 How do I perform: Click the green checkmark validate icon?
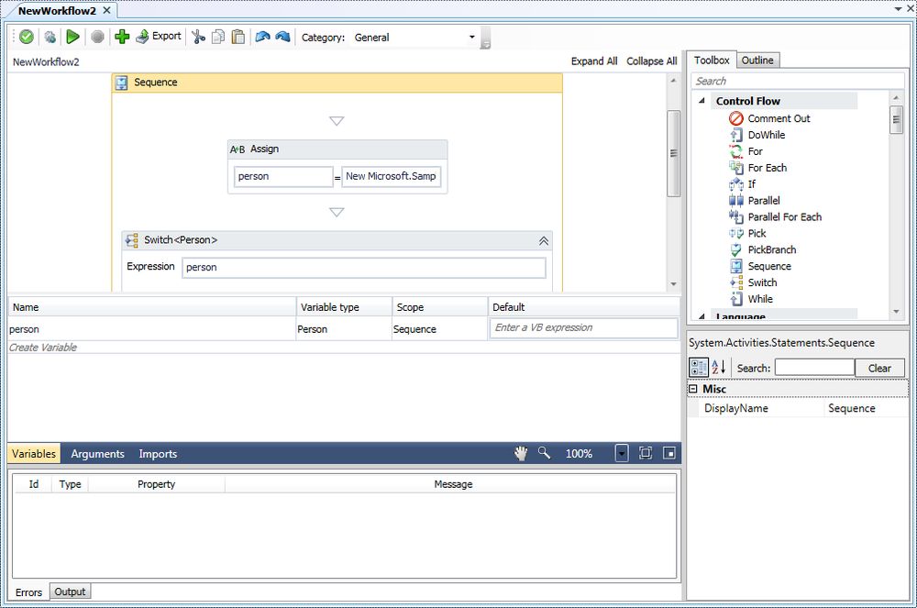pos(27,37)
